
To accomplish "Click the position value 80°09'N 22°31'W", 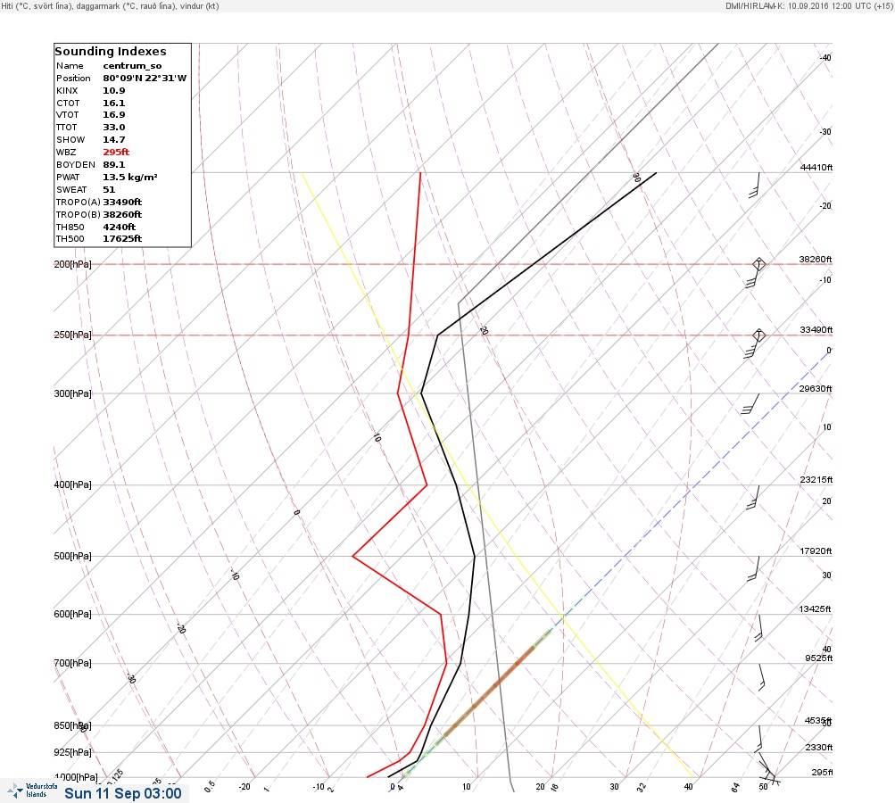I will pos(145,79).
